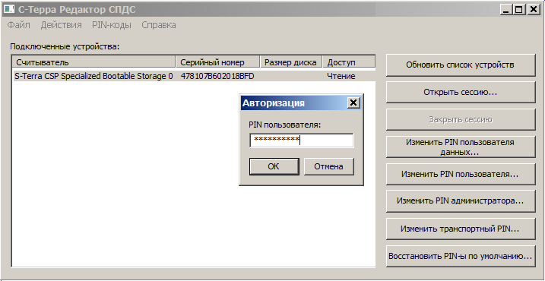Screen dimensions: 545x281
Task: Select the S-Terra CSP Specialized Bootable Storage 0 row
Action: (x=195, y=76)
